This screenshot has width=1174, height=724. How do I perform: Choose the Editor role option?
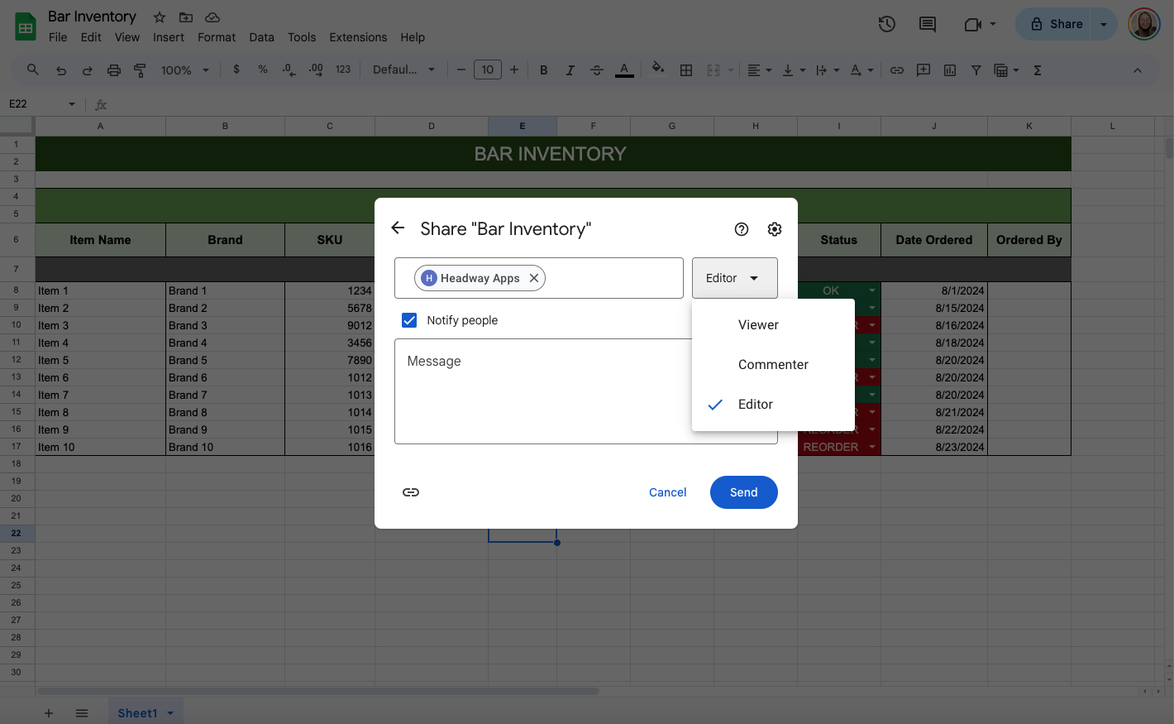click(773, 405)
